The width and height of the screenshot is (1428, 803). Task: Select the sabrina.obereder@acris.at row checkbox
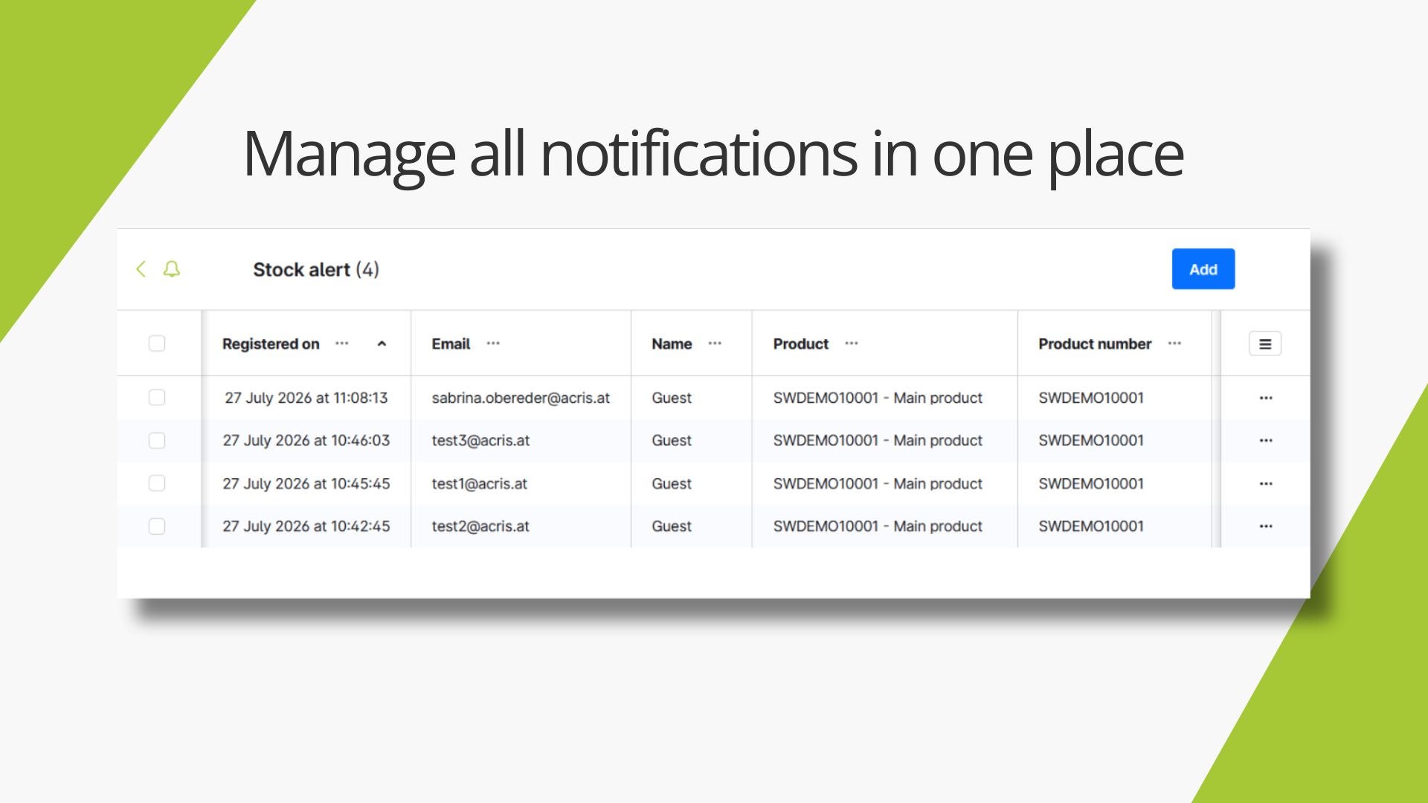point(157,398)
